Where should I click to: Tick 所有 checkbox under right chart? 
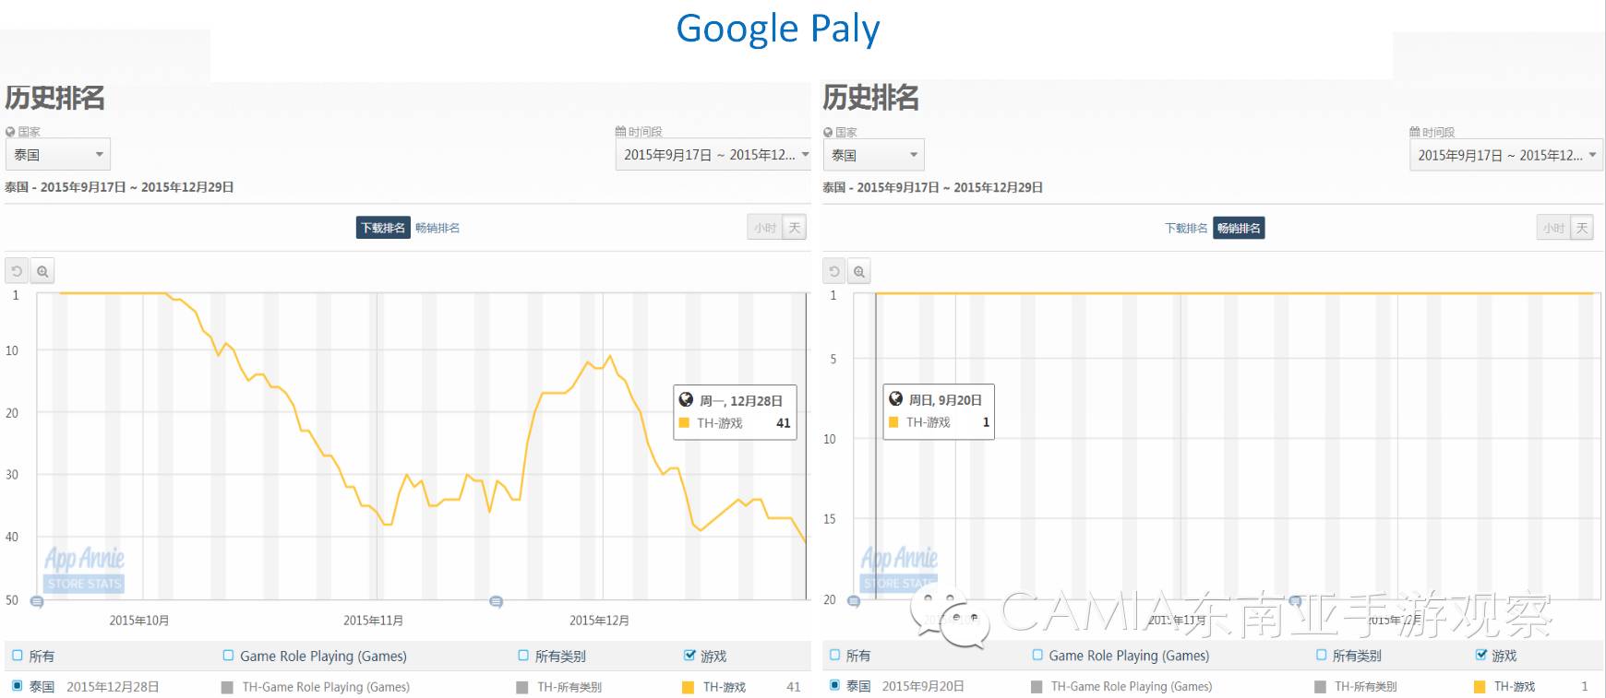(834, 655)
